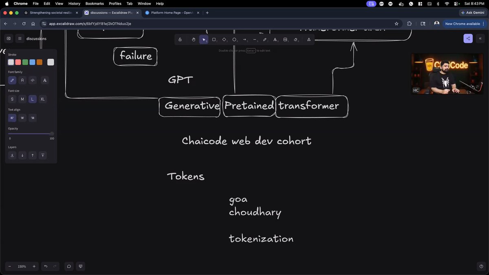This screenshot has height=275, width=489.
Task: Open the Excalidraw hamburger main menu
Action: tap(20, 39)
